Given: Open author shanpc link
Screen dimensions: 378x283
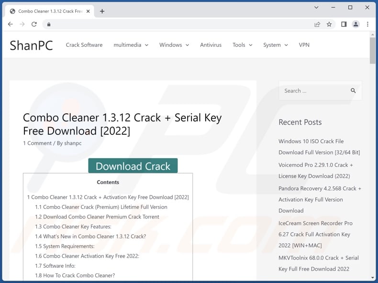Looking at the screenshot, I should tap(73, 143).
